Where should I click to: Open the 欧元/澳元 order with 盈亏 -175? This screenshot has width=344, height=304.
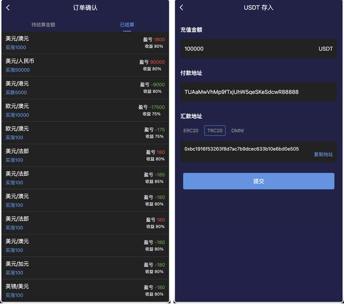point(85,133)
